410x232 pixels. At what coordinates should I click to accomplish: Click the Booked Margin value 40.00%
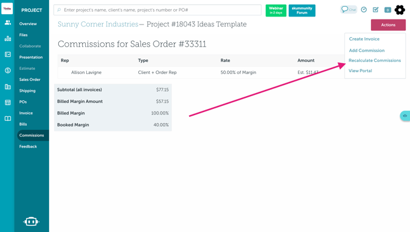(161, 125)
